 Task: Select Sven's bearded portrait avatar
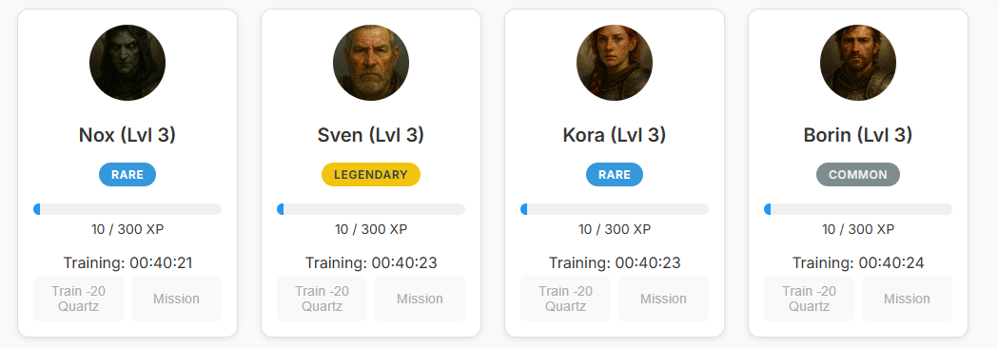[x=371, y=63]
